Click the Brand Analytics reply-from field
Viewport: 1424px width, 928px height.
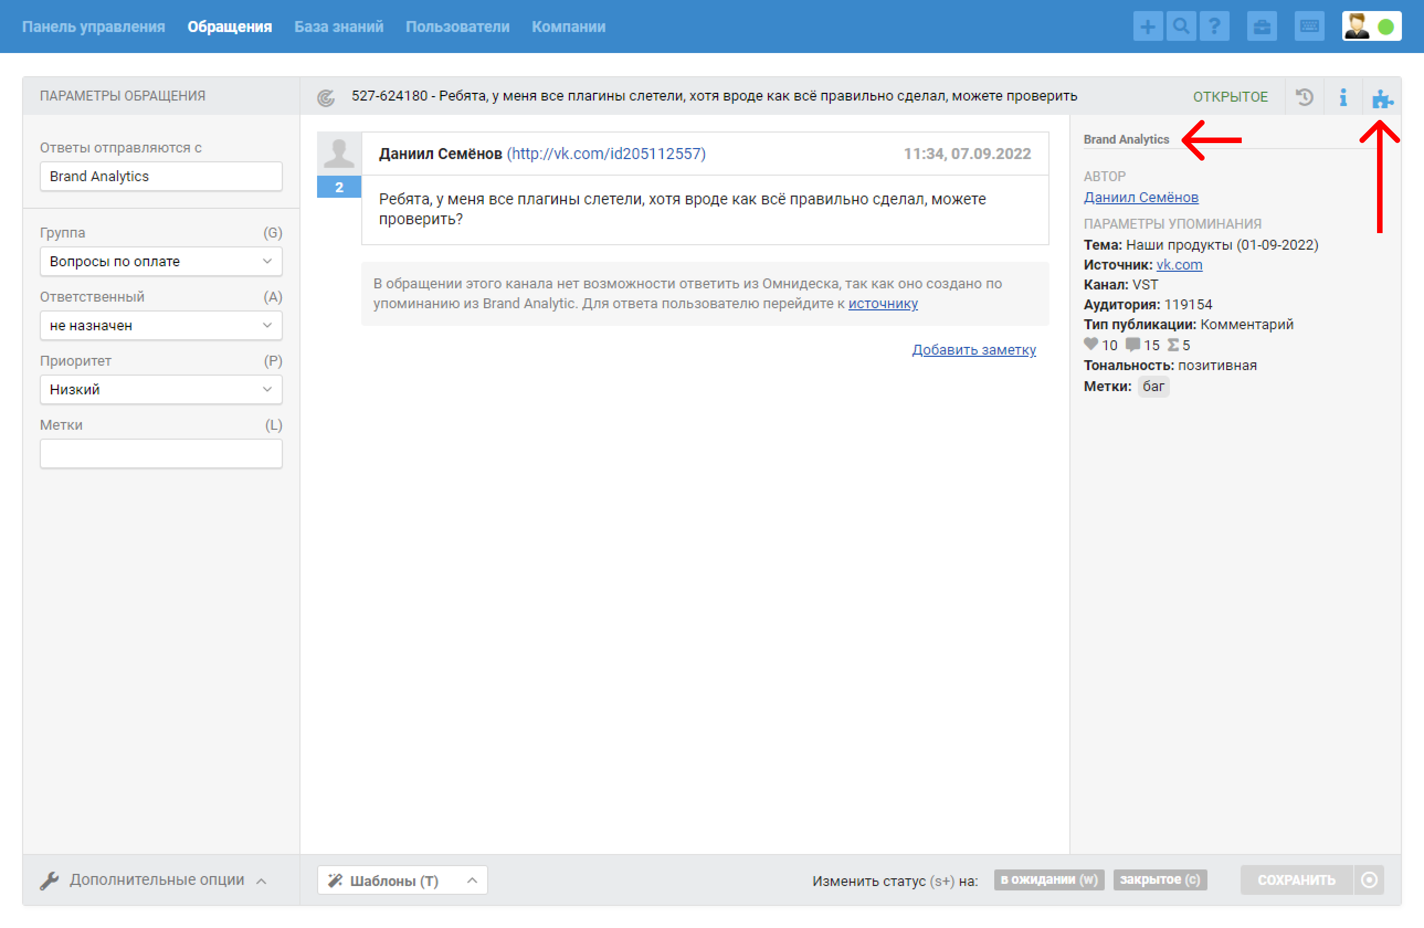[x=161, y=177]
